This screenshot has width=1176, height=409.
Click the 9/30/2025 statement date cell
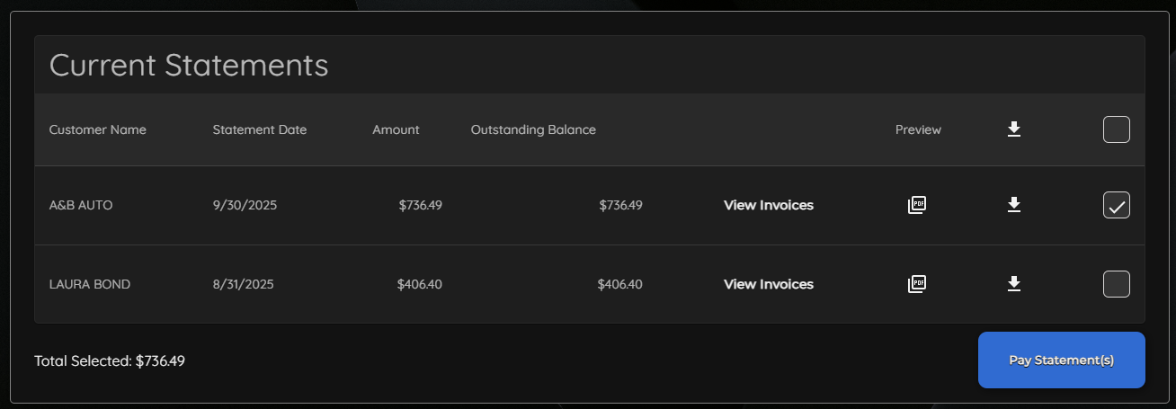245,205
